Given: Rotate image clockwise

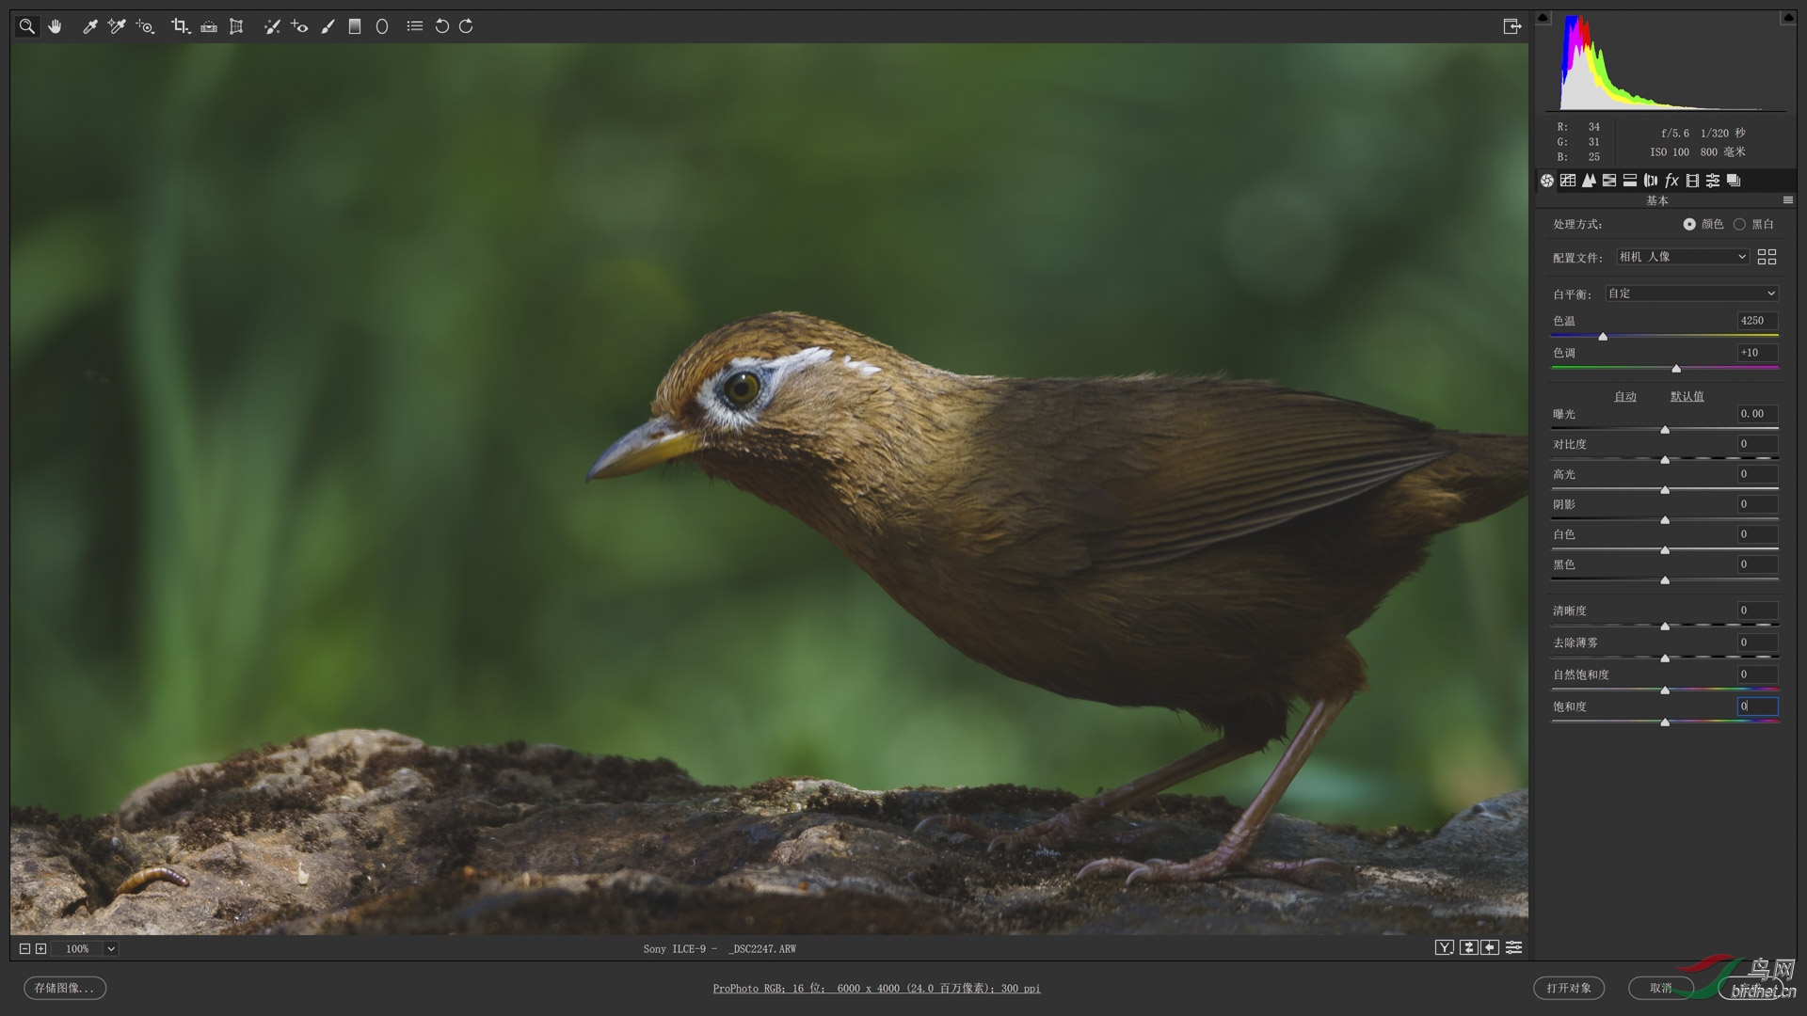Looking at the screenshot, I should [466, 26].
